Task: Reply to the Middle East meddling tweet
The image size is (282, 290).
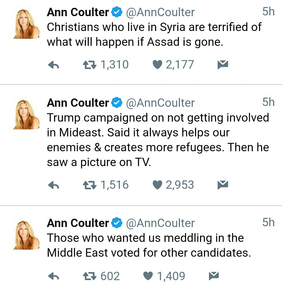Action: (x=54, y=276)
